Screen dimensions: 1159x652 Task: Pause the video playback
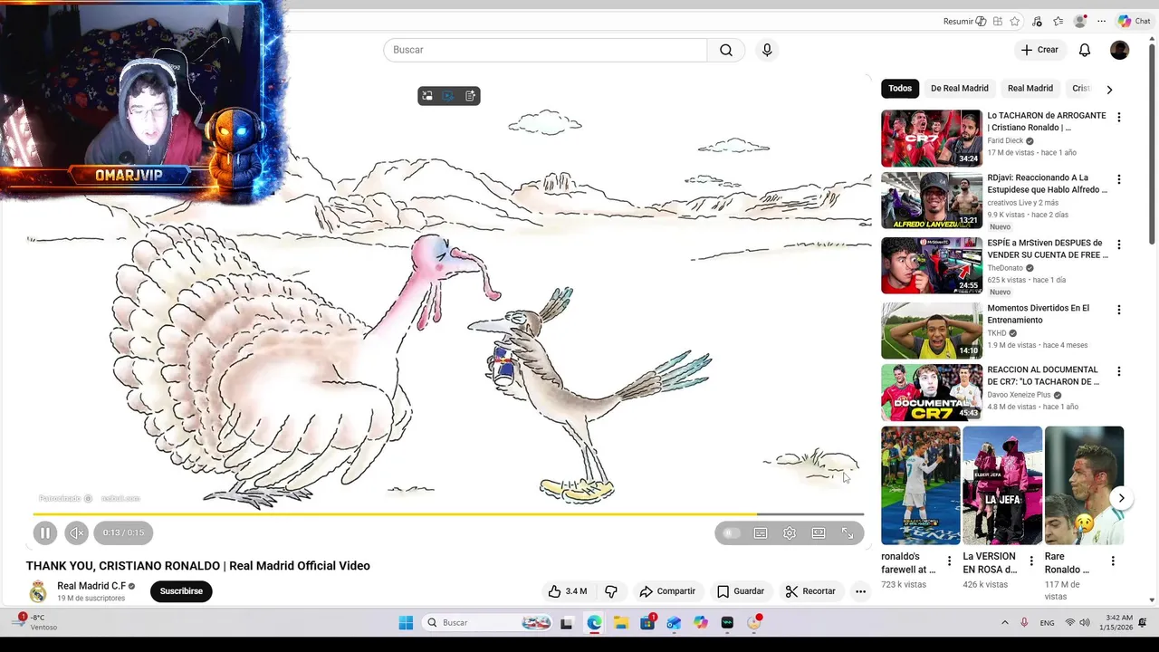tap(44, 533)
